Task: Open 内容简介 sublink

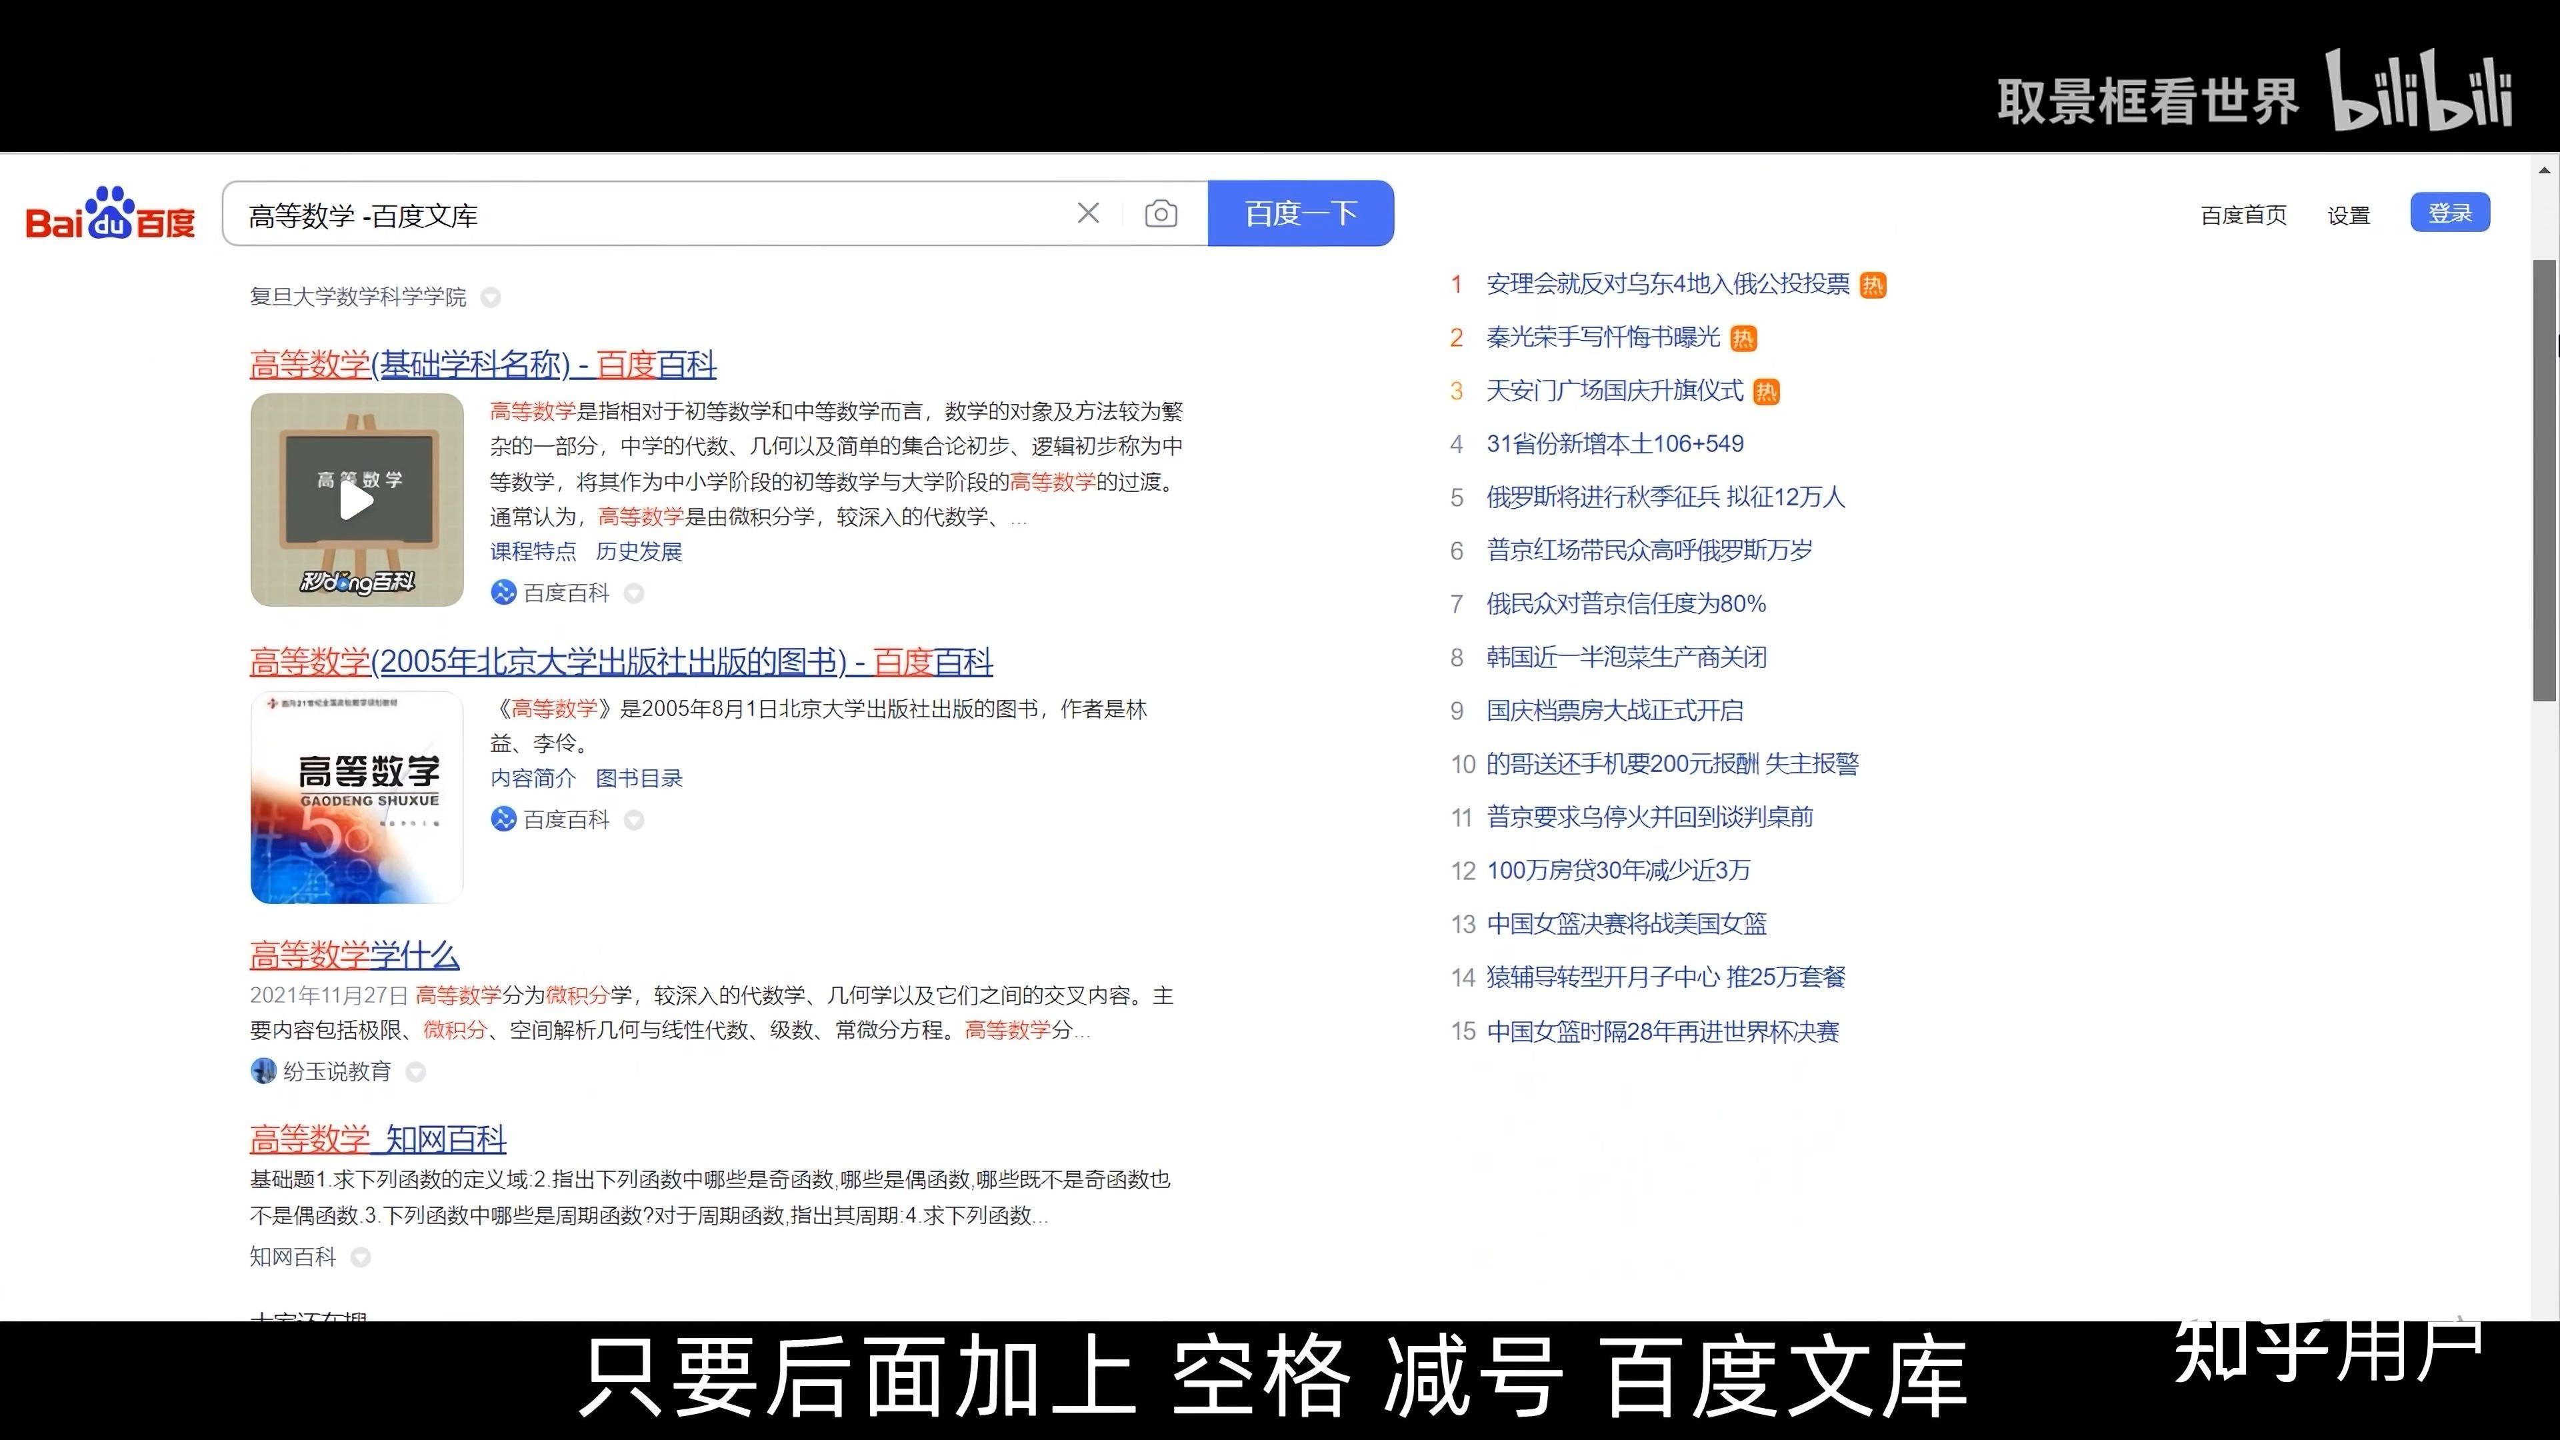Action: coord(533,778)
